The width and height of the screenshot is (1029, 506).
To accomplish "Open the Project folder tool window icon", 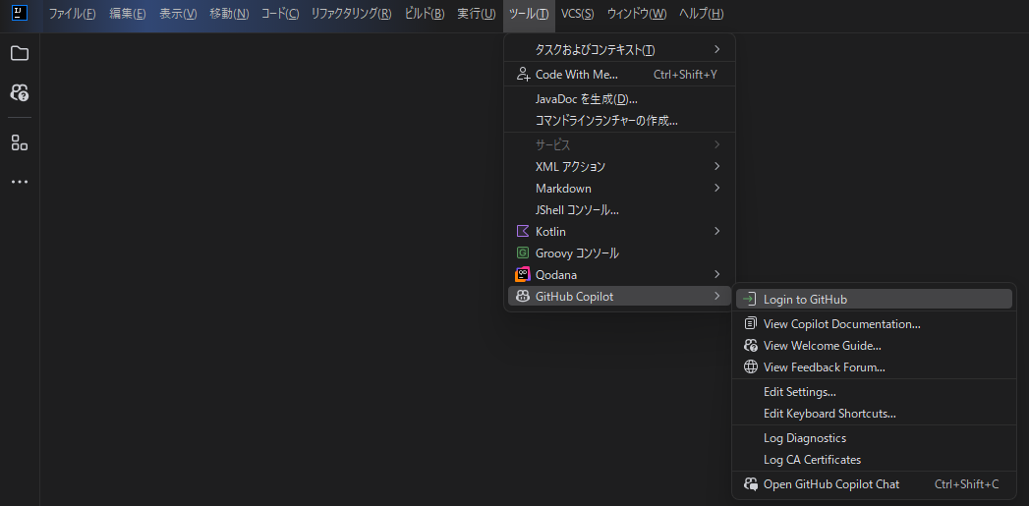I will coord(20,54).
